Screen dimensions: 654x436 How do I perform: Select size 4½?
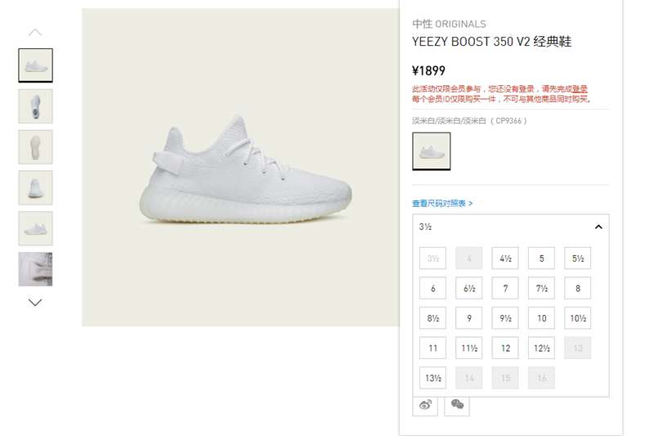coord(505,258)
